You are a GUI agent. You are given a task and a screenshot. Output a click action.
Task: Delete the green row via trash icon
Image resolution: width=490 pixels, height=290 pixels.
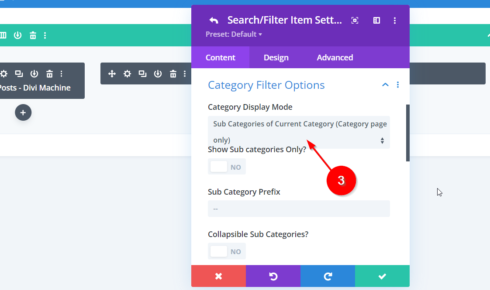(33, 35)
